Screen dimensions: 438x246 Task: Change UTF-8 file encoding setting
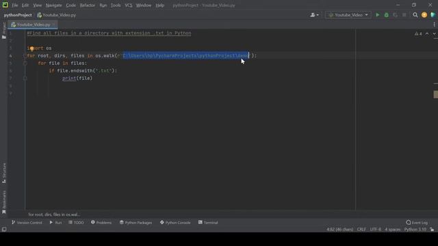coord(376,230)
